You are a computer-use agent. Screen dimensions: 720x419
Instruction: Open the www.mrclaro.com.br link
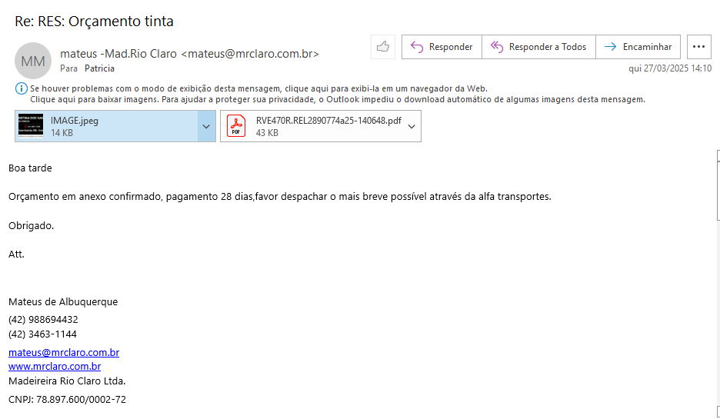point(55,367)
